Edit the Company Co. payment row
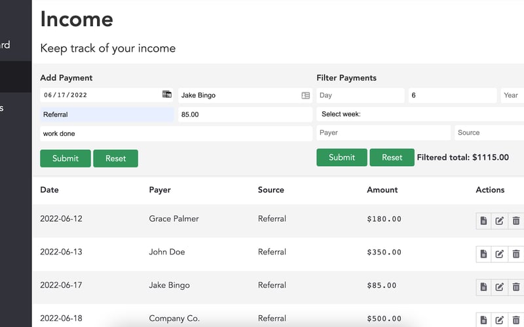This screenshot has width=524, height=327. [499, 320]
